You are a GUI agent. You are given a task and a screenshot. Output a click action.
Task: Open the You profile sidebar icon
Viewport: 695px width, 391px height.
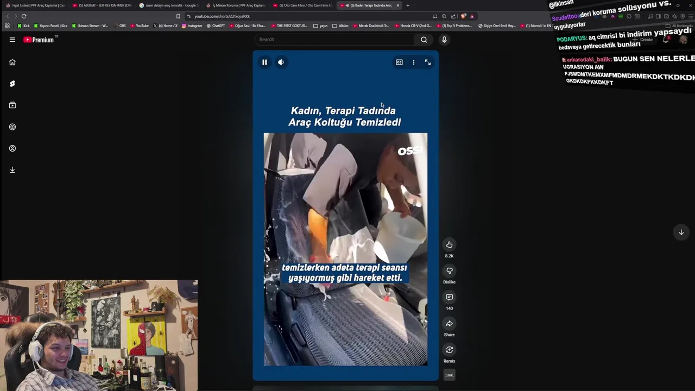pyautogui.click(x=12, y=148)
